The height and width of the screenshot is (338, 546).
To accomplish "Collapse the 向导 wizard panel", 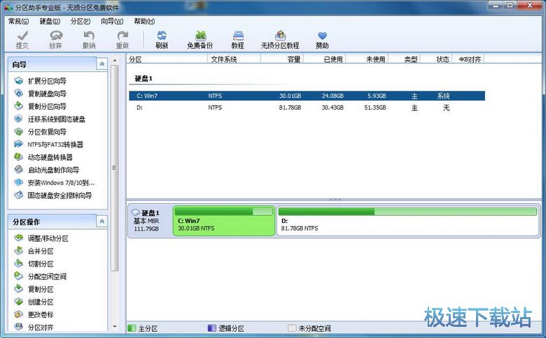I will 102,64.
